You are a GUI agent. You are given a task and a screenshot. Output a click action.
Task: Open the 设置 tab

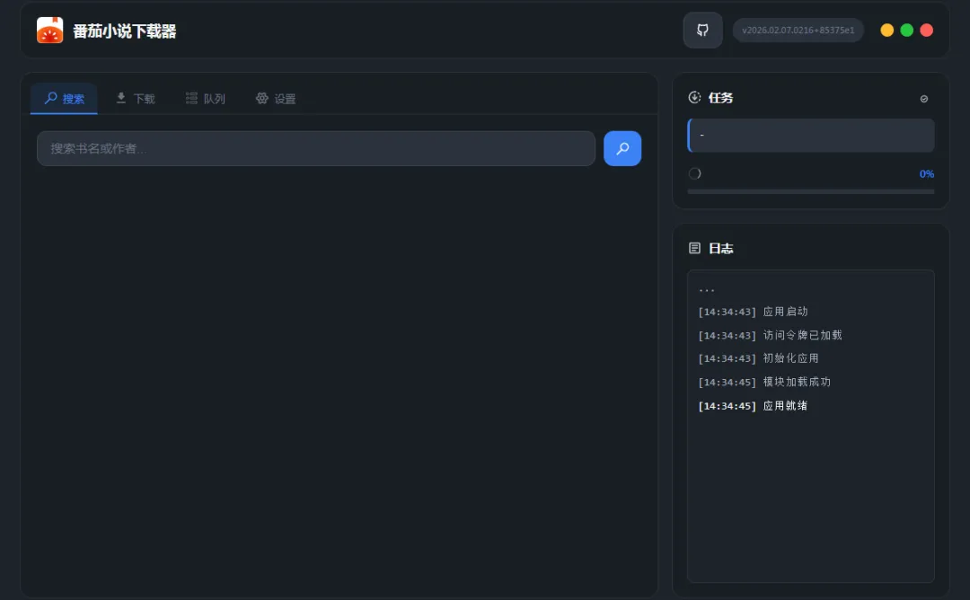point(276,98)
